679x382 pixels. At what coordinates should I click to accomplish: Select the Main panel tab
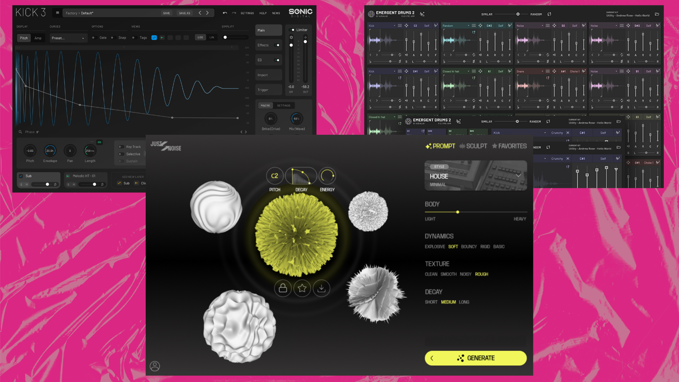[268, 30]
